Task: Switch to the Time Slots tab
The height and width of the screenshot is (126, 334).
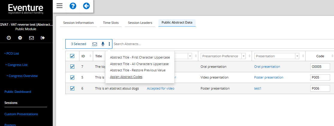Action: (x=111, y=23)
